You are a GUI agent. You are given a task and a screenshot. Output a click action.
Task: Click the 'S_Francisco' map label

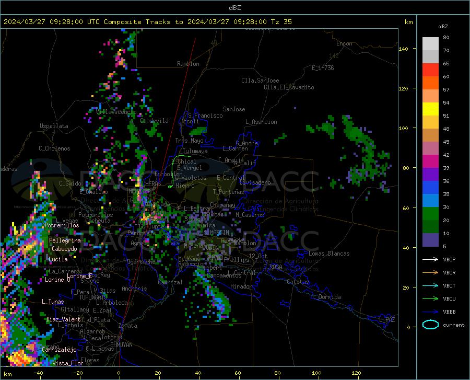[x=205, y=116]
